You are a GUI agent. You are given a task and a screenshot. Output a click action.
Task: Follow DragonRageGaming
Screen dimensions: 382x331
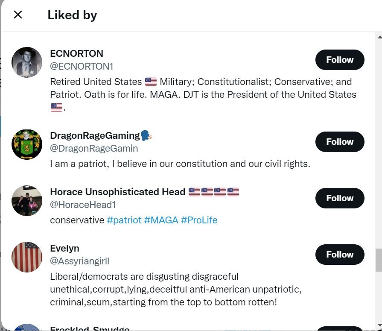click(x=340, y=142)
